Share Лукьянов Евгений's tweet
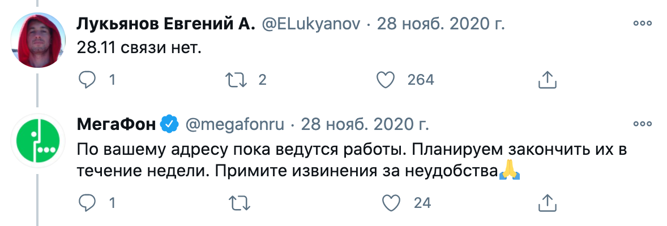The image size is (667, 226). coord(545,80)
